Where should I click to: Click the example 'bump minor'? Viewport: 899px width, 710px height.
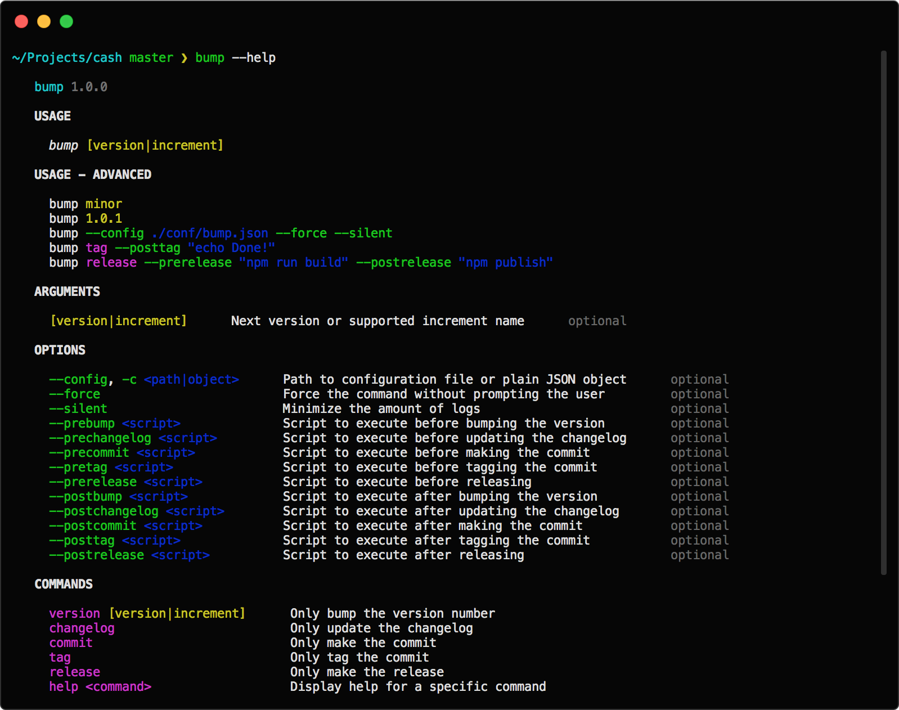click(x=86, y=204)
